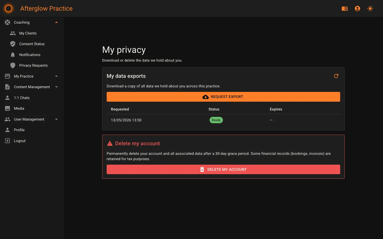
Task: Click the Consent Status shield-check icon
Action: pos(13,44)
